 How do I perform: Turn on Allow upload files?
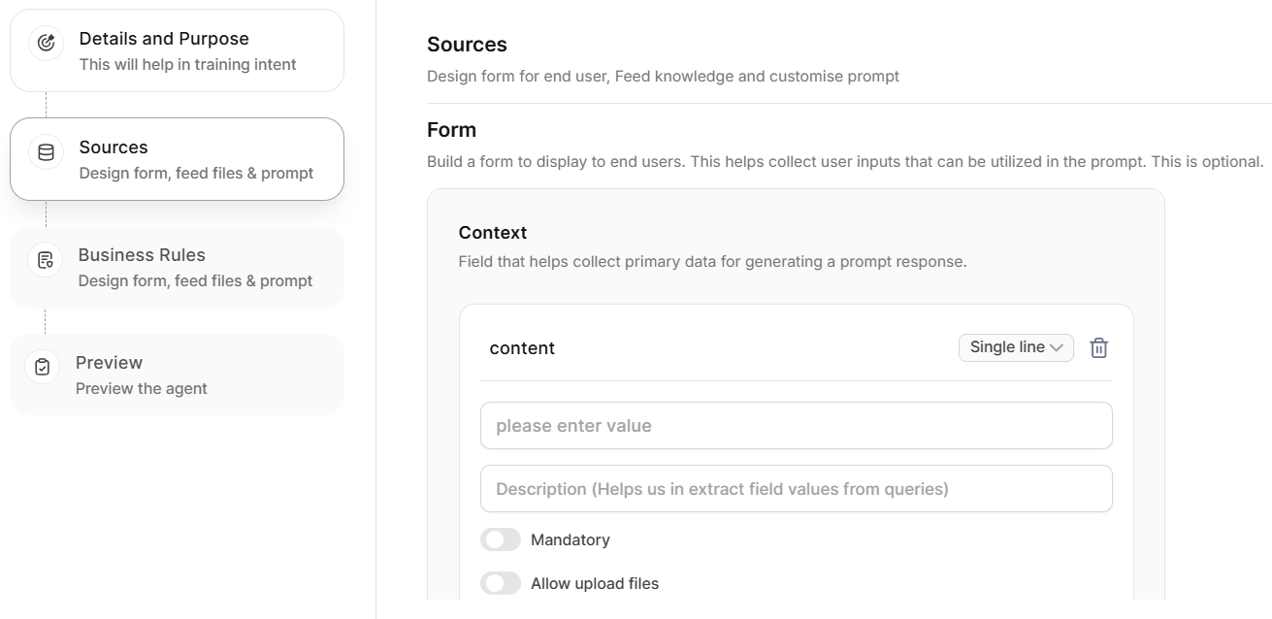coord(501,582)
